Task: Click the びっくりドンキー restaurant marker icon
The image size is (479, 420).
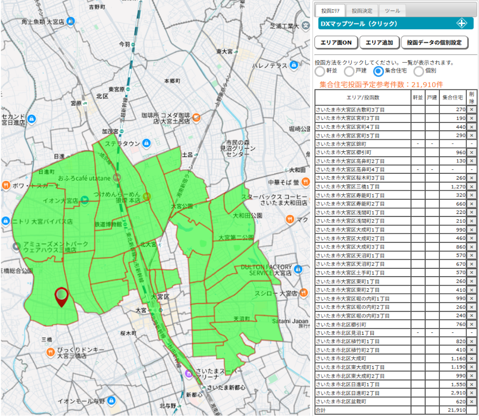Action: 50,352
